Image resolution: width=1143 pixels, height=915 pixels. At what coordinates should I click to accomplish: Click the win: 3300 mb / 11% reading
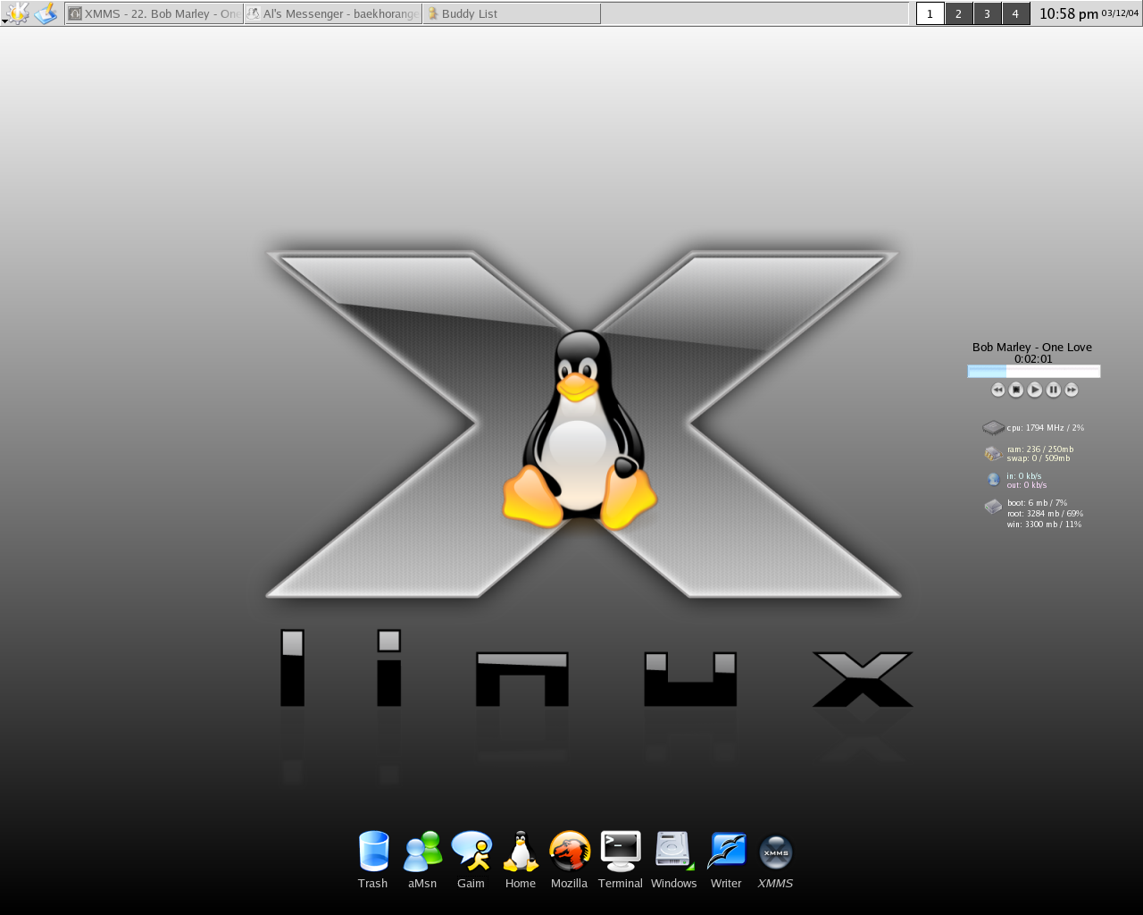tap(1045, 525)
